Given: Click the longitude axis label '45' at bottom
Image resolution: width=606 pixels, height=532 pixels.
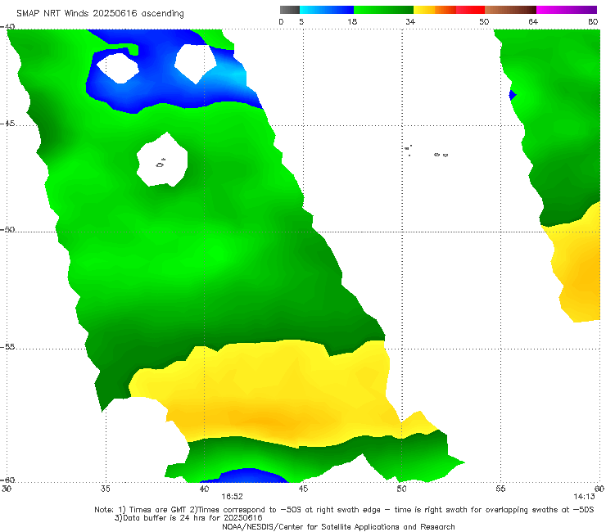Looking at the screenshot, I should pyautogui.click(x=303, y=489).
